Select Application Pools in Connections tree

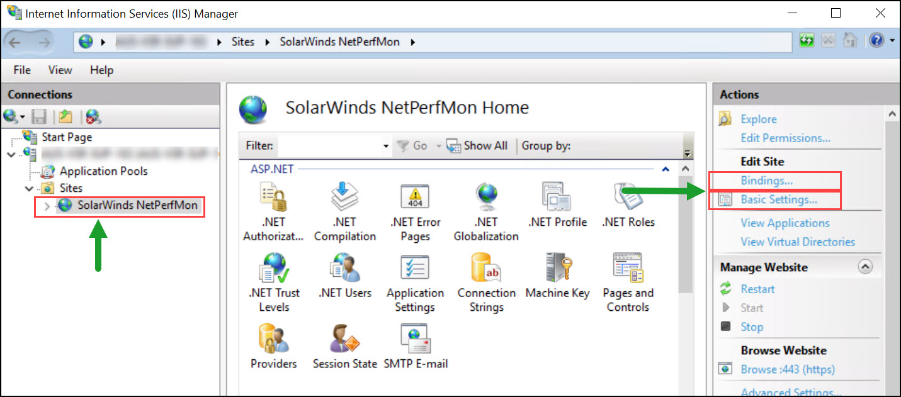(x=103, y=171)
